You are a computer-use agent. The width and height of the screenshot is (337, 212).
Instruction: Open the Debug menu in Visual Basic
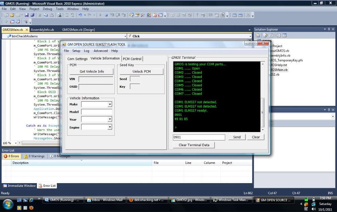click(x=48, y=9)
